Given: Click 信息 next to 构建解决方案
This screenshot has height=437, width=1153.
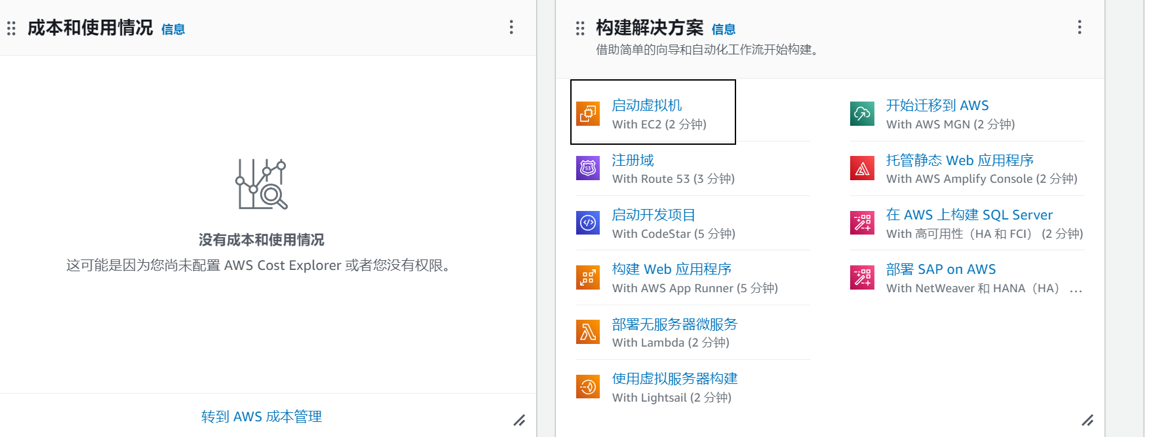Looking at the screenshot, I should pos(723,29).
